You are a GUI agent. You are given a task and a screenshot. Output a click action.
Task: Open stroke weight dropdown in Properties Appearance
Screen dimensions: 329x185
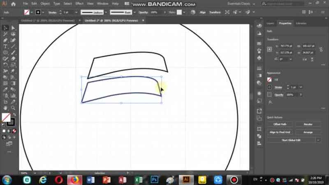(301, 87)
